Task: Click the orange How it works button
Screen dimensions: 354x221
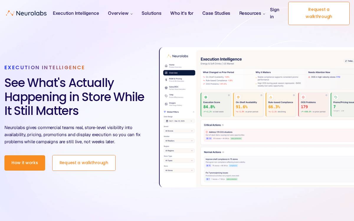Action: (25, 163)
